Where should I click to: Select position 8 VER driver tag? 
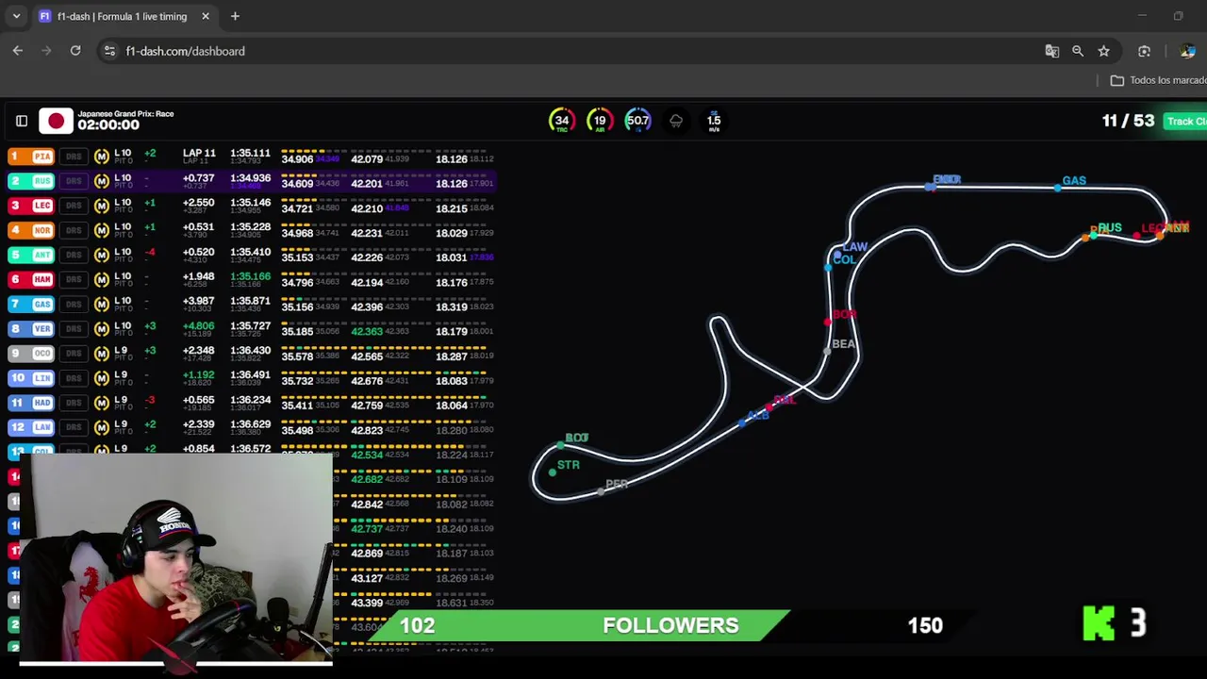[x=31, y=328]
